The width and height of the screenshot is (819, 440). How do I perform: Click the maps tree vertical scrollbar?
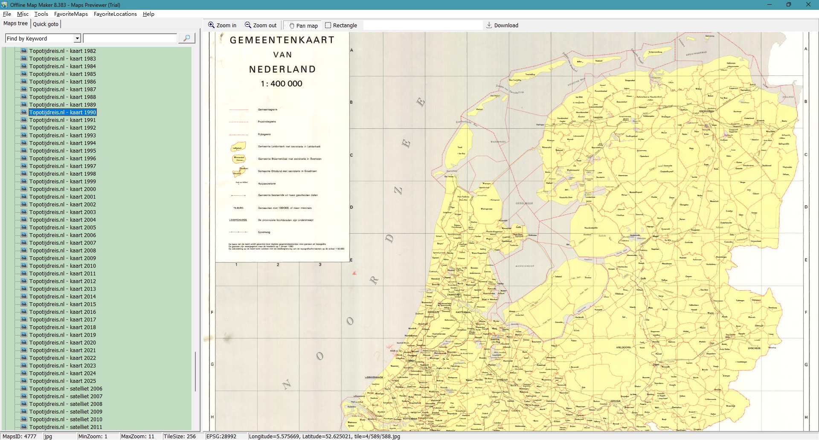tap(195, 371)
